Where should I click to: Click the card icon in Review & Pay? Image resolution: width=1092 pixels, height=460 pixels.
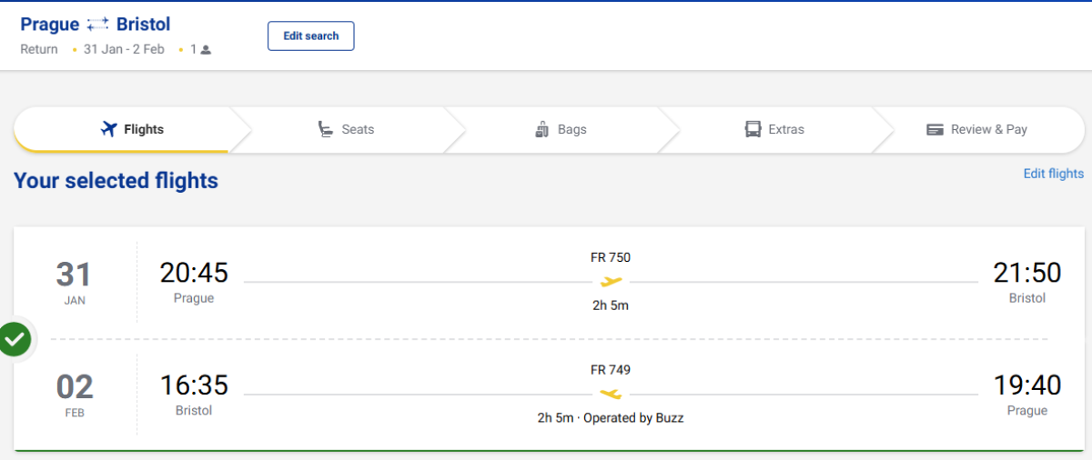click(935, 130)
